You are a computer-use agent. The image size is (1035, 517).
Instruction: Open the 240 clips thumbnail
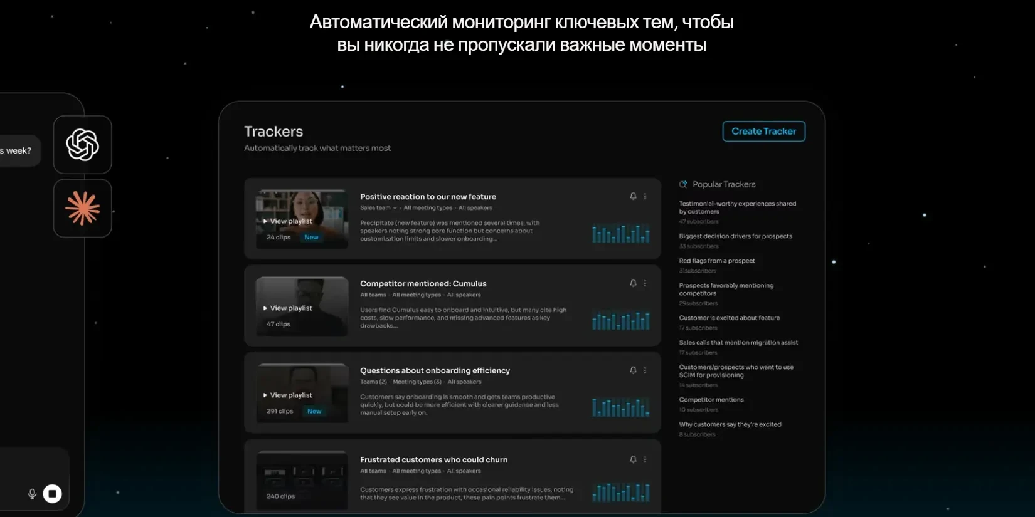coord(302,481)
